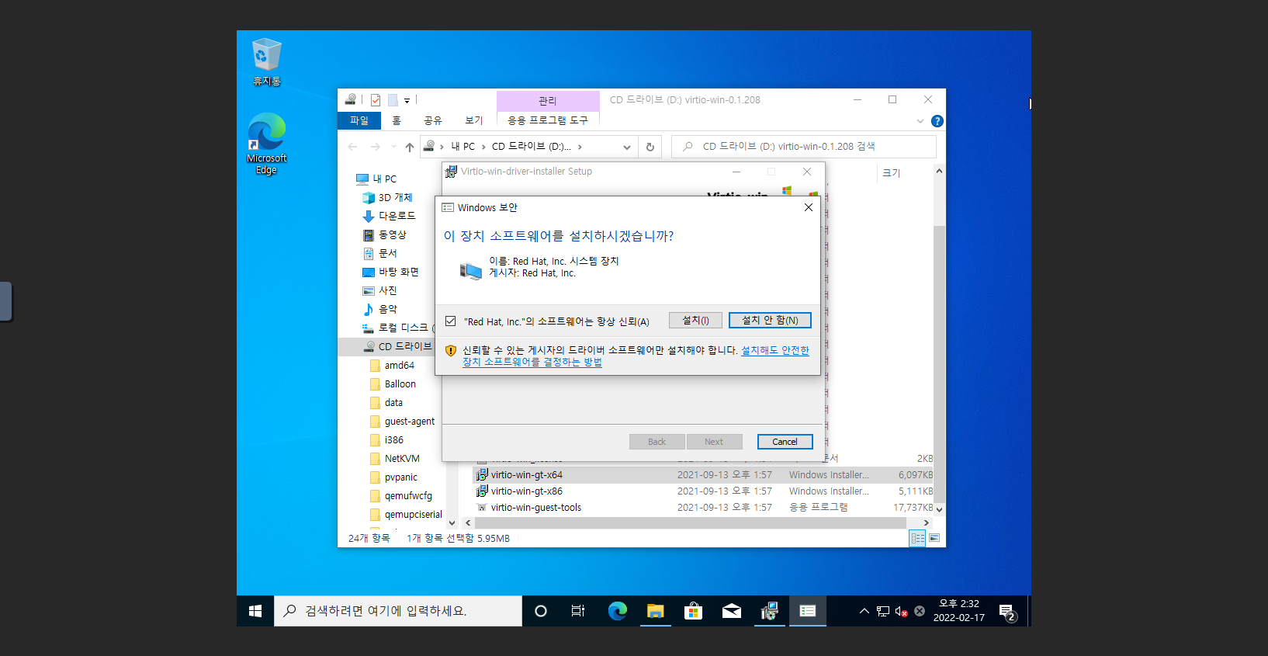Show hidden system tray icons
This screenshot has height=656, width=1268.
(864, 612)
